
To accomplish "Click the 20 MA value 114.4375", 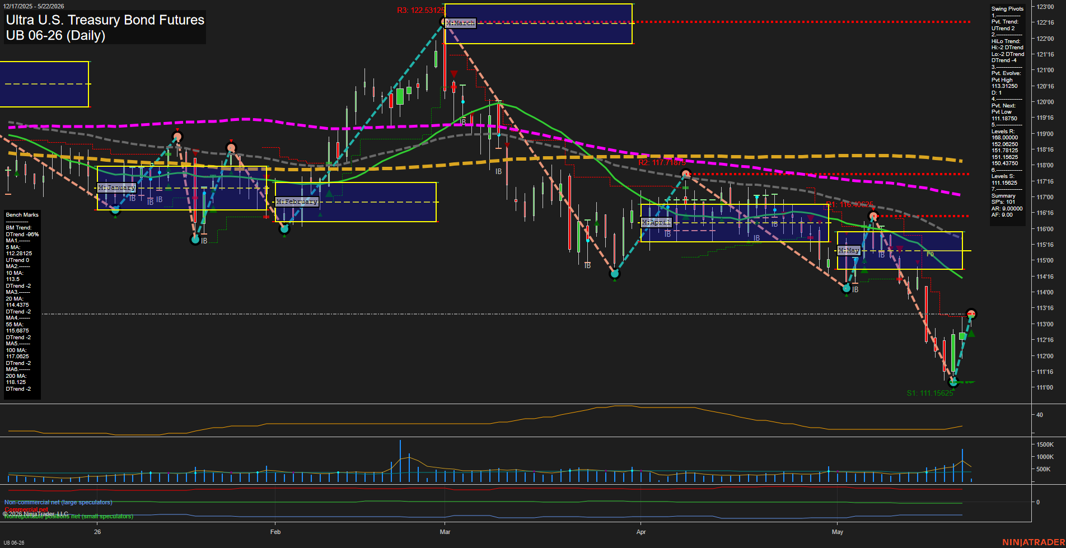I will click(17, 305).
